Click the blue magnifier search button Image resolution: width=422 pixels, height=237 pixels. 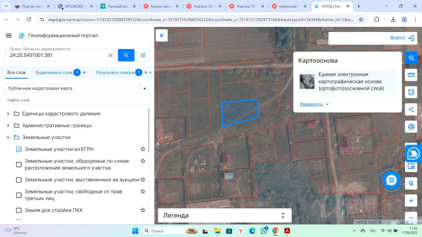coord(126,55)
